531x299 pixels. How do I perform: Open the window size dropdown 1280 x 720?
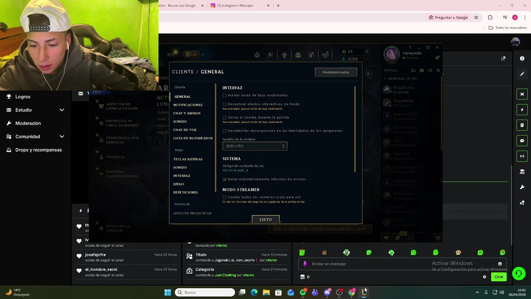coord(255,146)
